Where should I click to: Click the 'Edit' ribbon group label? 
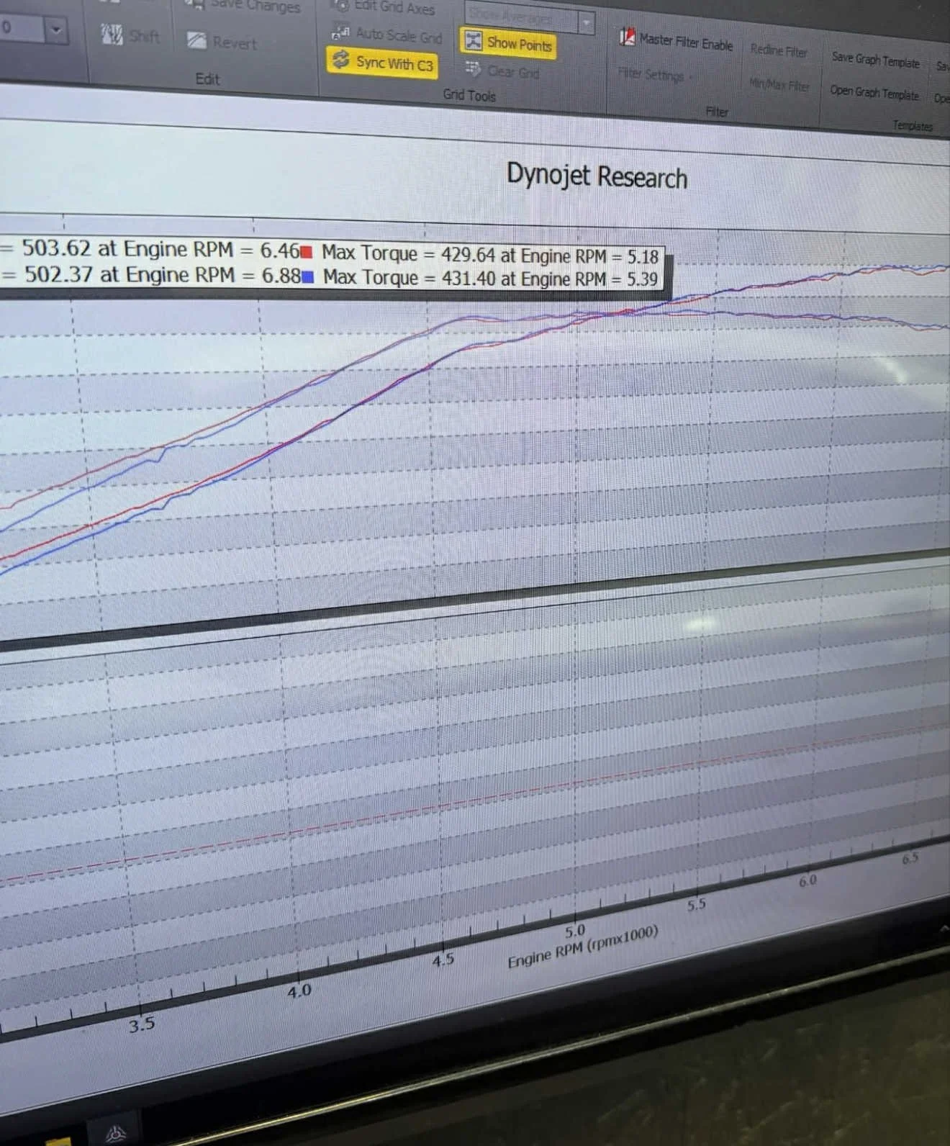coord(207,79)
